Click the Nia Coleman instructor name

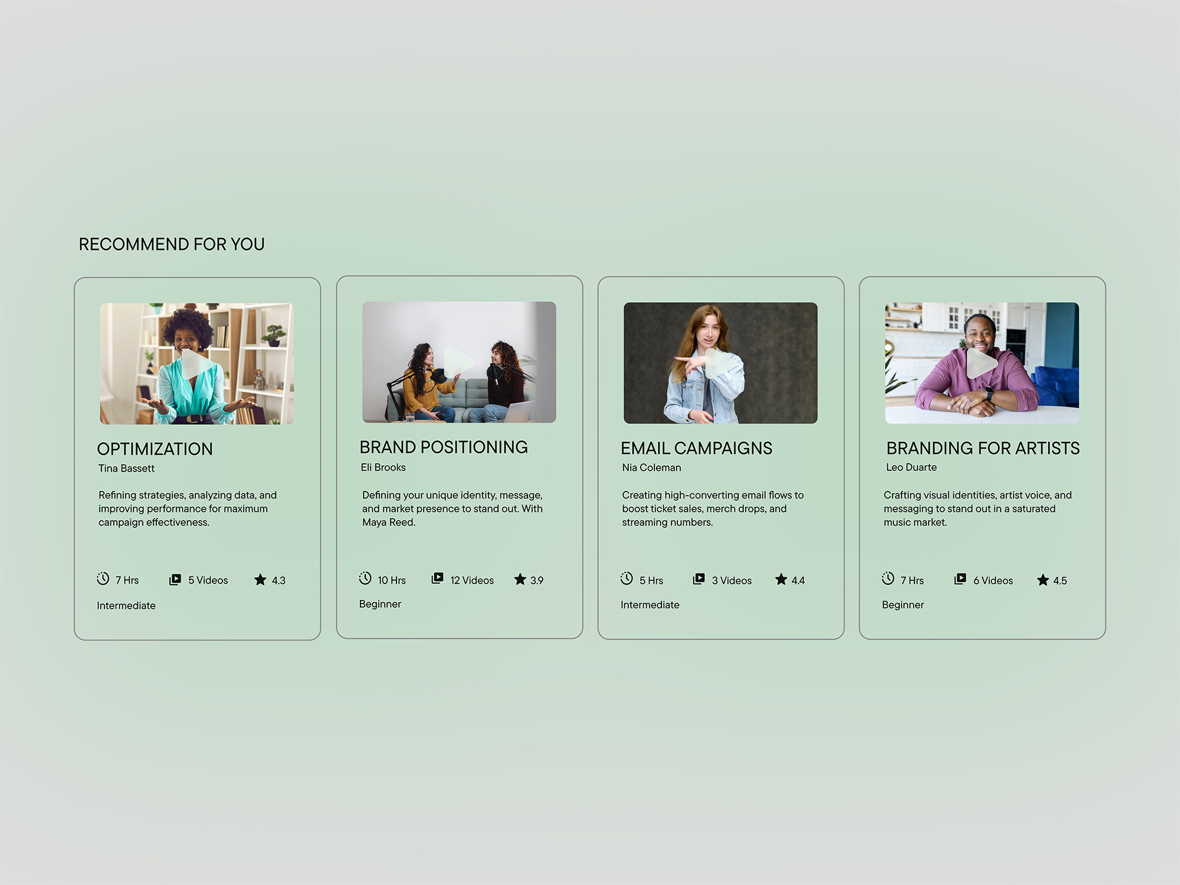point(651,467)
